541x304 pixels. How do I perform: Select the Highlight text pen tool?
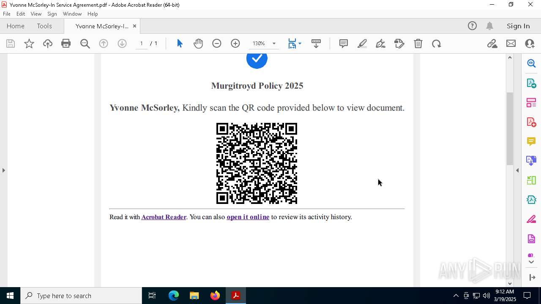362,43
